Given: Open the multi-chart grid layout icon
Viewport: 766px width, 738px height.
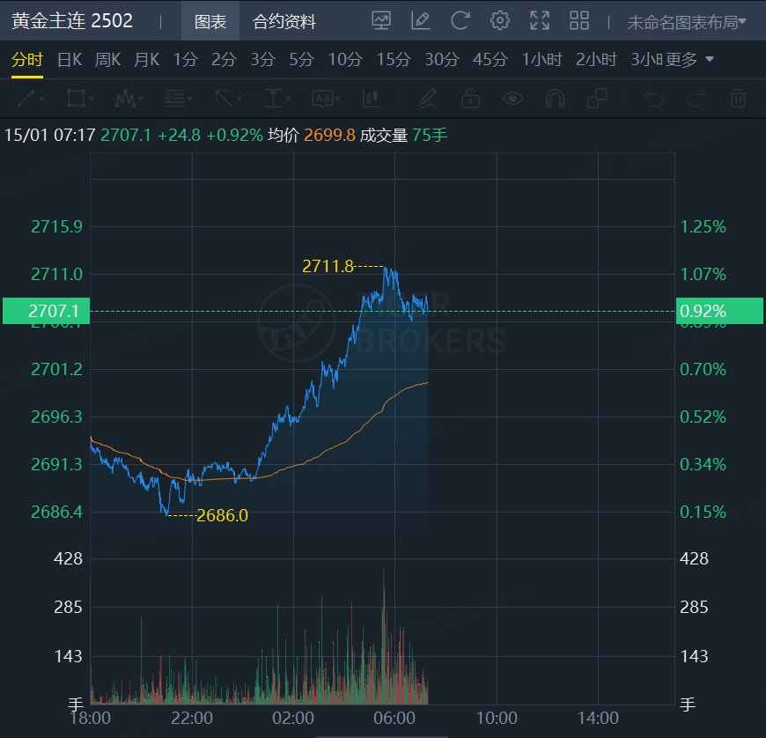Looking at the screenshot, I should (x=579, y=21).
